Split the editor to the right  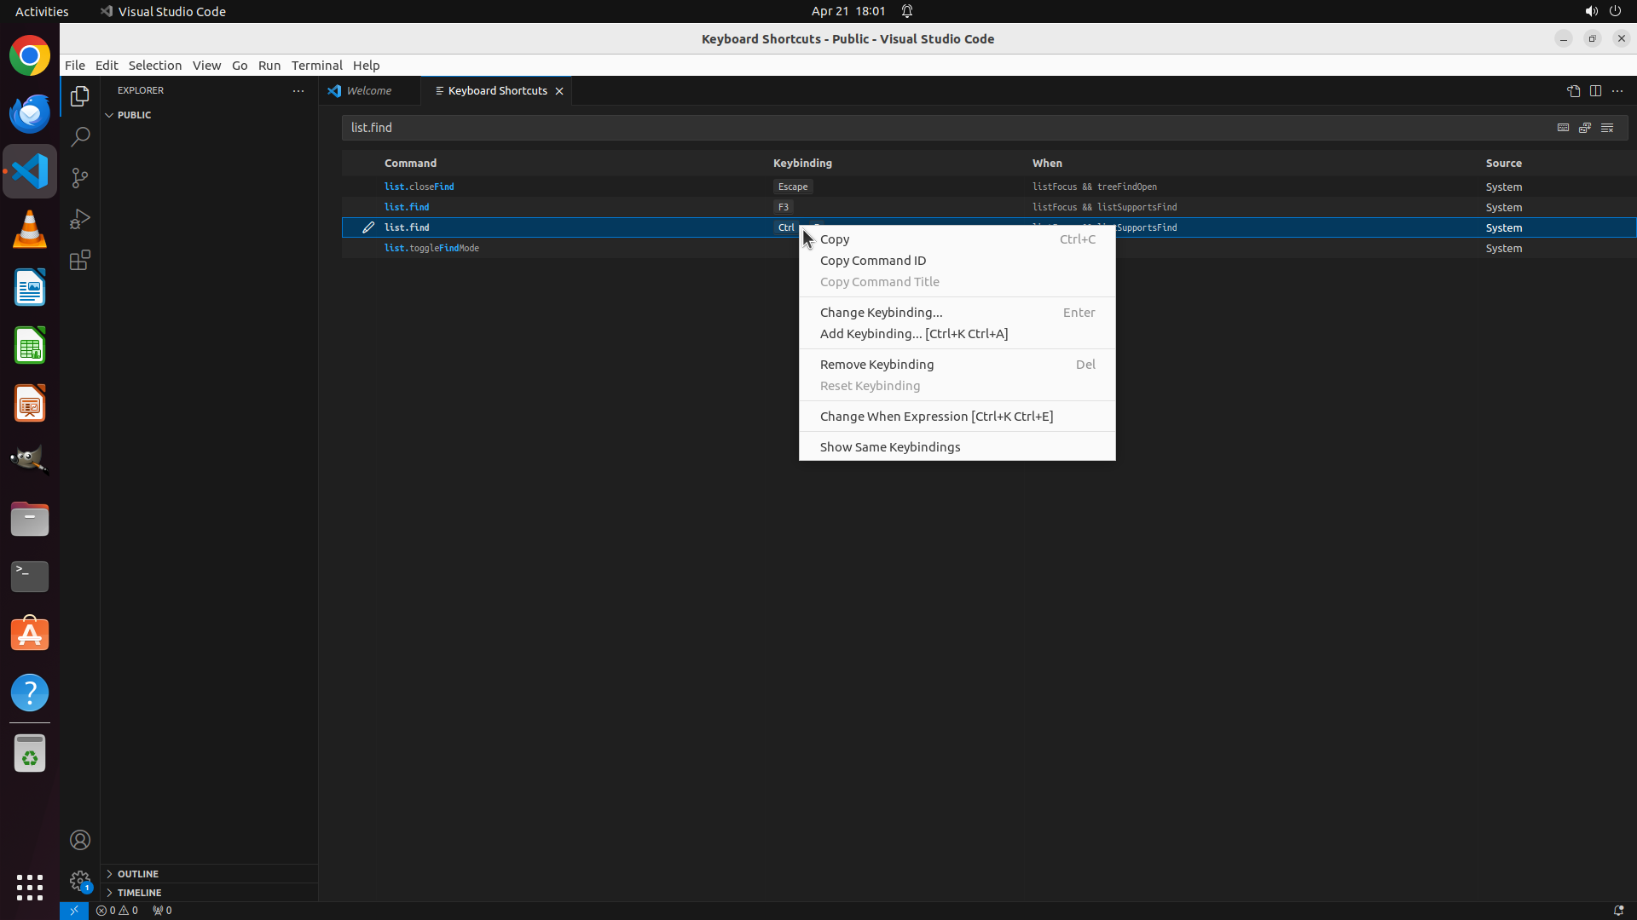click(1595, 91)
